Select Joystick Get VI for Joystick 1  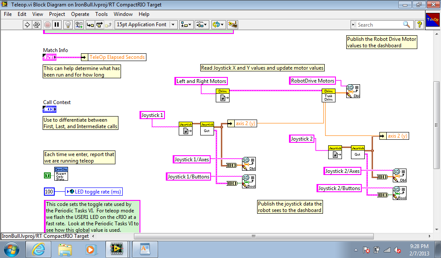pyautogui.click(x=207, y=129)
